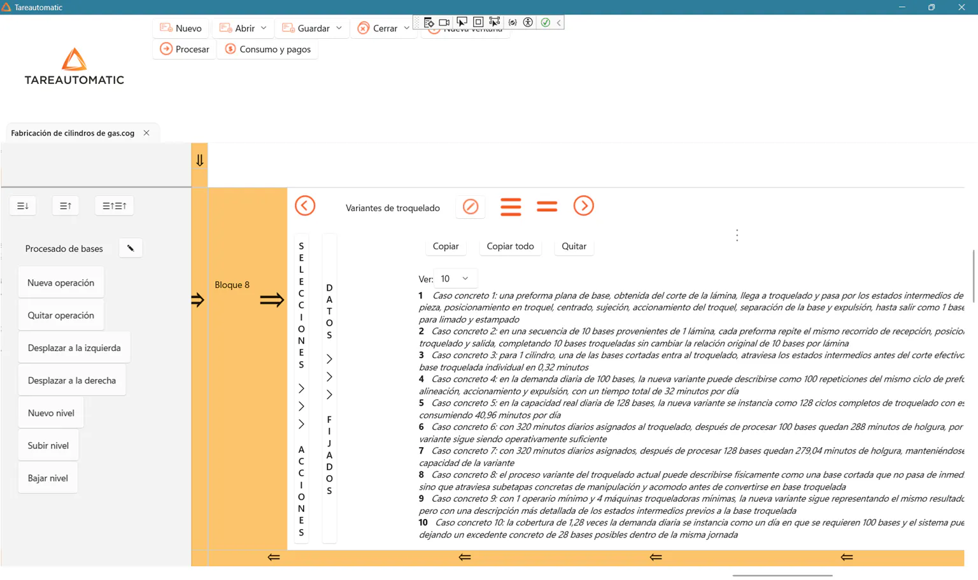Select list entry 1 'Caso concreto 1'

691,307
